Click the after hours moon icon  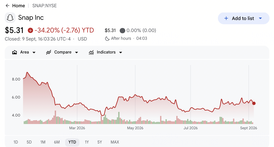pos(107,38)
